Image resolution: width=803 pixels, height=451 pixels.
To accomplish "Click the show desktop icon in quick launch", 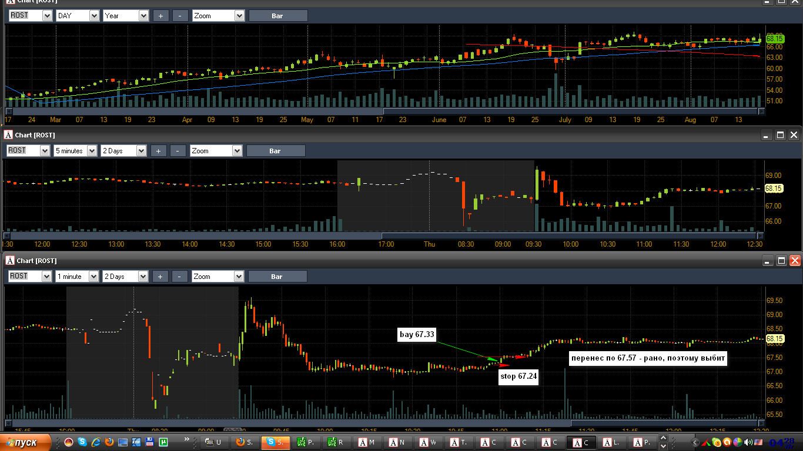I will 123,442.
